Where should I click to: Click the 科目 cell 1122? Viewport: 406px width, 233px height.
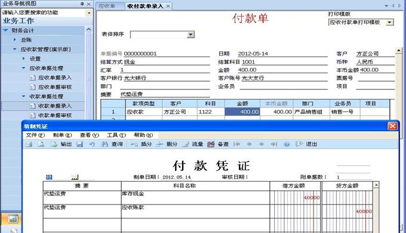(x=211, y=112)
